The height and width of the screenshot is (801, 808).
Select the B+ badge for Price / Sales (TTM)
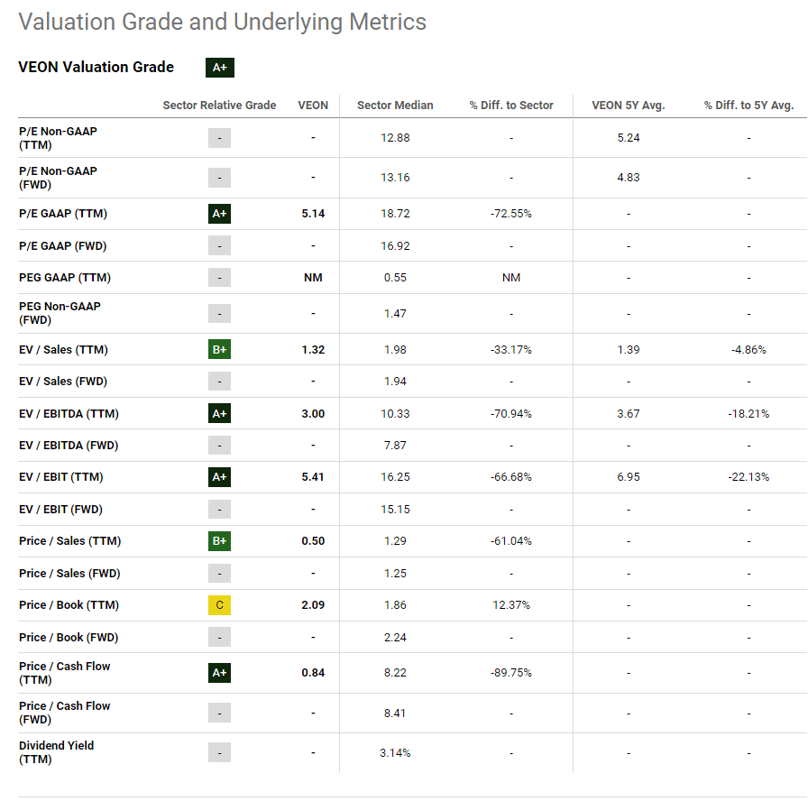(219, 541)
